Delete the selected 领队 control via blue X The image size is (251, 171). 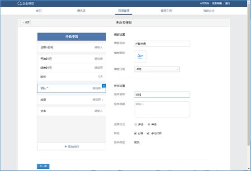click(x=104, y=86)
